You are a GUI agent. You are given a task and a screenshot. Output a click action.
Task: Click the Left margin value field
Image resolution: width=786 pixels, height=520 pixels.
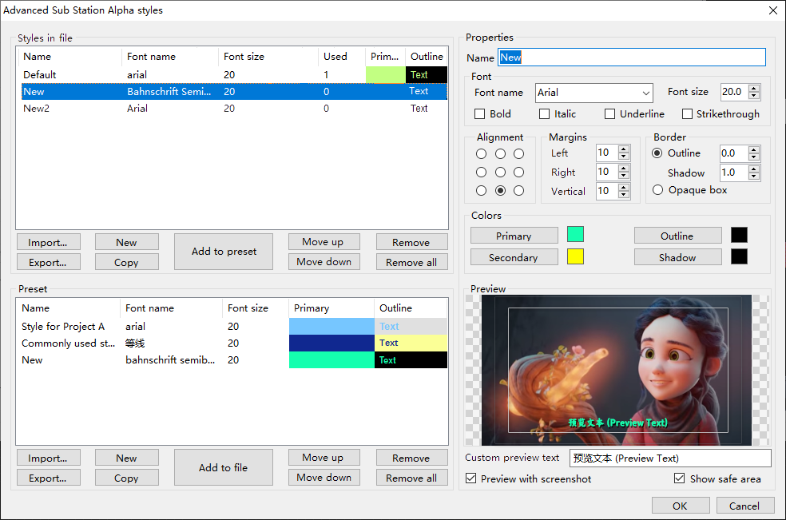tap(607, 153)
